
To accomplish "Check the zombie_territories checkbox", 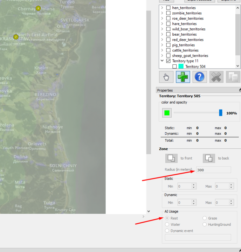I will (168, 13).
